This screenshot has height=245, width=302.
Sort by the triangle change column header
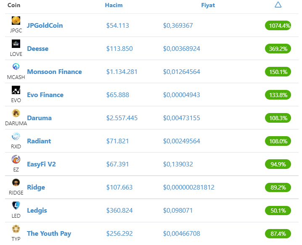tap(278, 5)
